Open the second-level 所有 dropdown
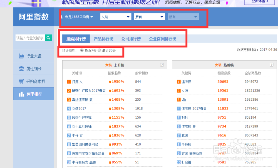Screen dimensions: 278x168 pos(150,17)
